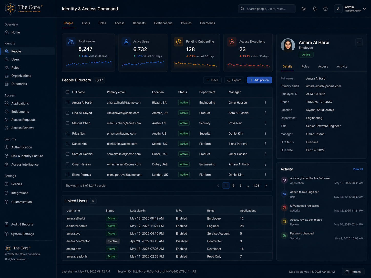Select all people with the header checkbox
371x278 pixels.
(x=67, y=92)
